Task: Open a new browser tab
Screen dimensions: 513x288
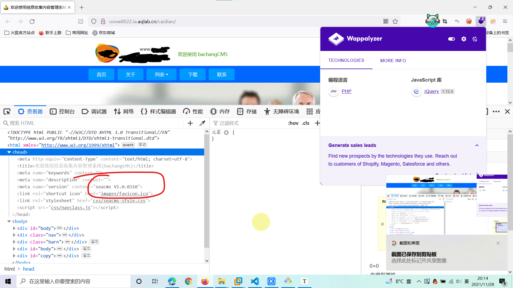Action: click(82, 7)
